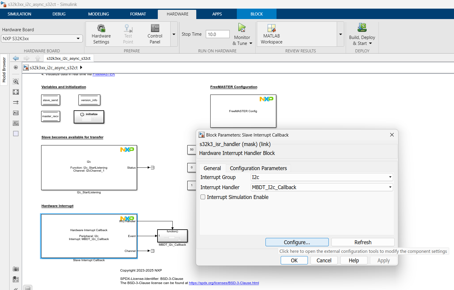Switch to the DEBUG ribbon tab
Image resolution: width=454 pixels, height=290 pixels.
pos(59,14)
